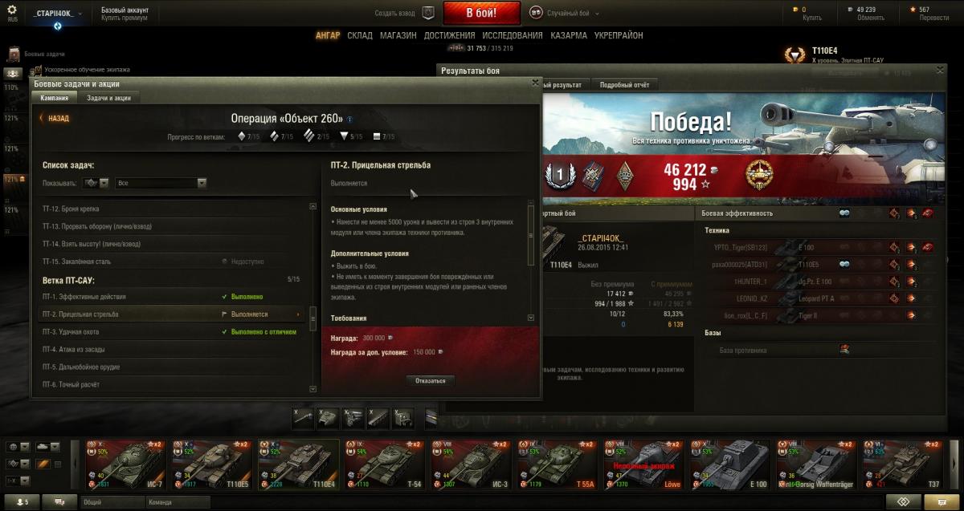Click the Отказаться button
Image resolution: width=964 pixels, height=511 pixels.
click(x=431, y=380)
